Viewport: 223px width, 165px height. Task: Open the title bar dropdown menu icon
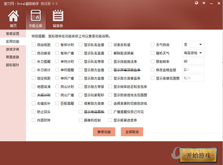[204, 3]
